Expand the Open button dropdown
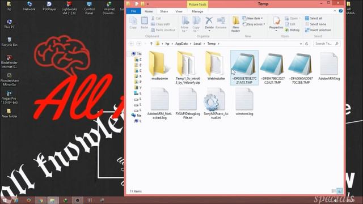The image size is (363, 204). 300,18
